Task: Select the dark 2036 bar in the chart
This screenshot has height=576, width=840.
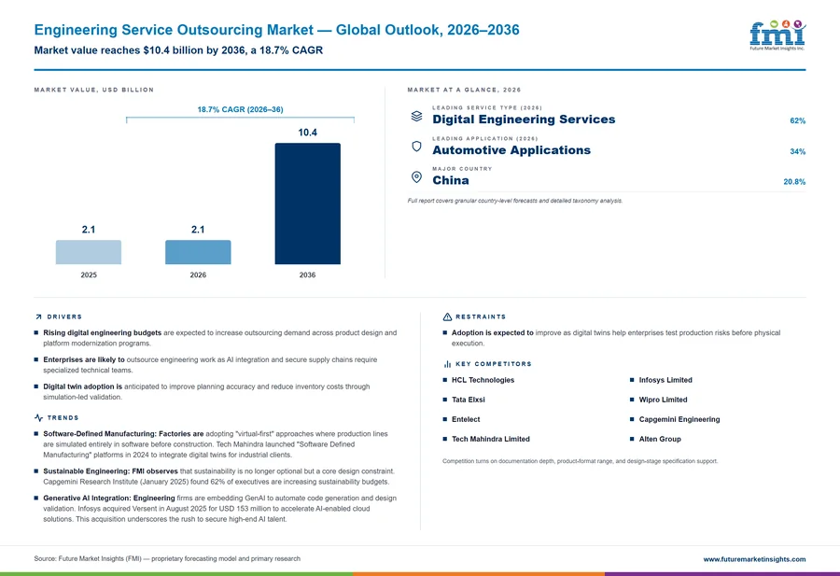Action: (307, 204)
